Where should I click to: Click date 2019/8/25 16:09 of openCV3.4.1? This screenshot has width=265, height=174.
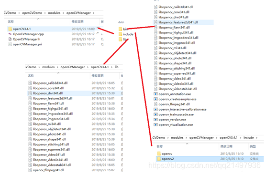[83, 29]
